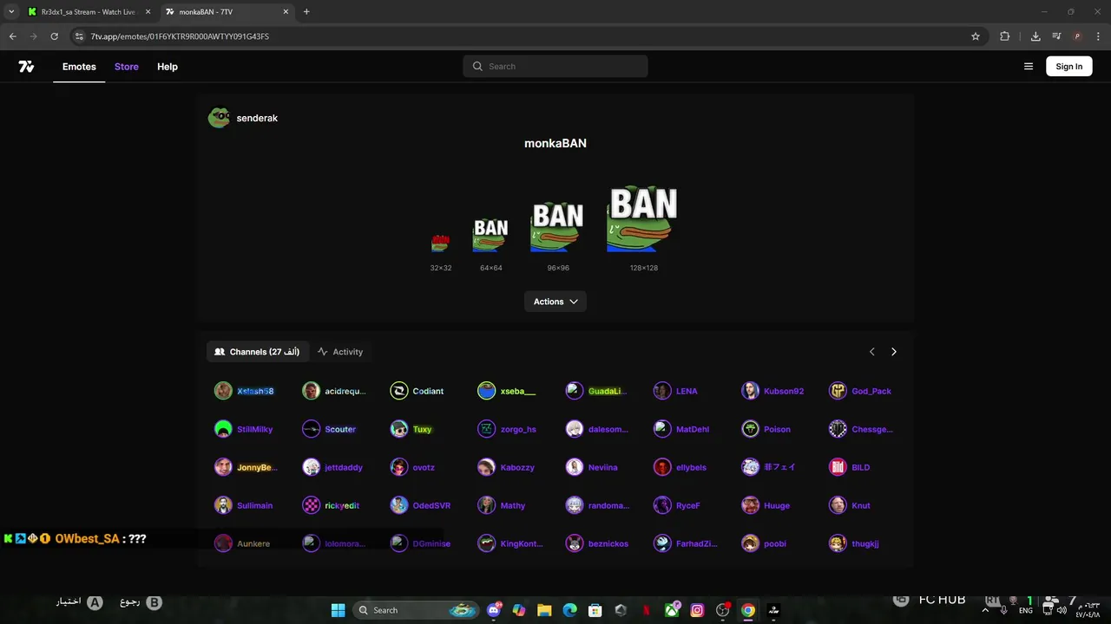Open the browser extensions puzzle icon
Image resolution: width=1111 pixels, height=624 pixels.
(1005, 36)
